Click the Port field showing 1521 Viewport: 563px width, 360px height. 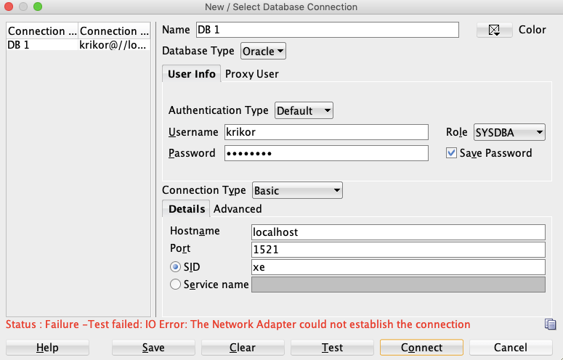coord(398,250)
